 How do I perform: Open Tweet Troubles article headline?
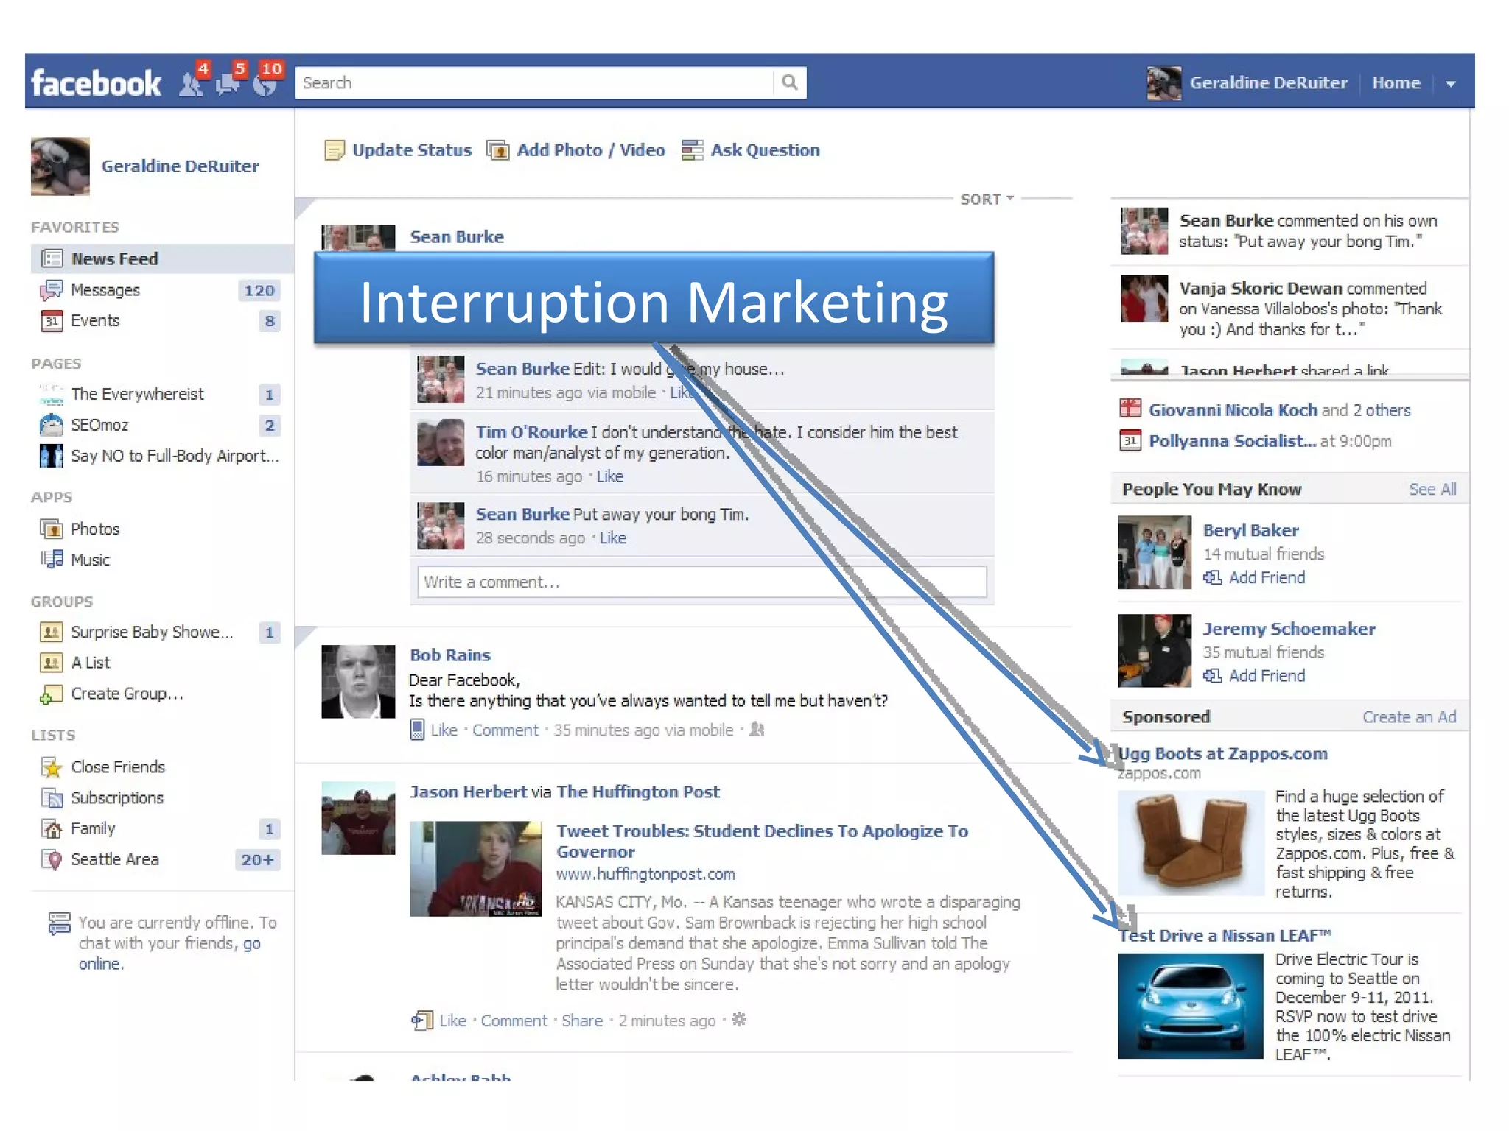pos(762,842)
